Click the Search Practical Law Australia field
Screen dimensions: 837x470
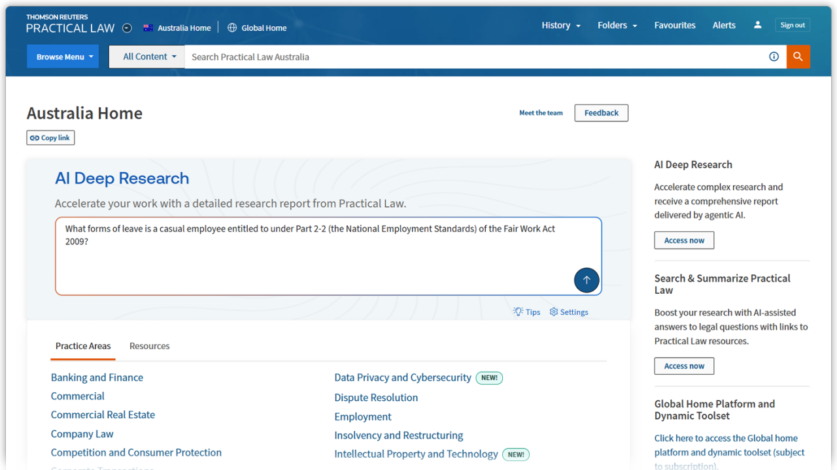tap(474, 57)
